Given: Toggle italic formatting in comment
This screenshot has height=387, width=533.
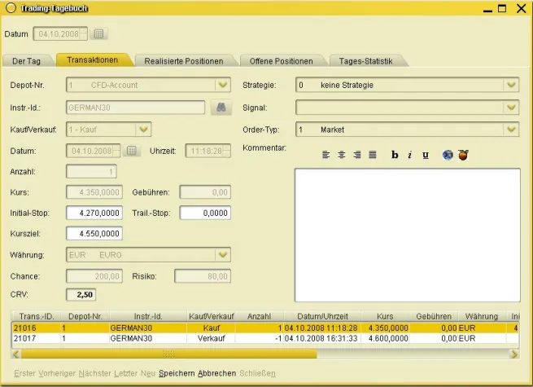Looking at the screenshot, I should [410, 155].
